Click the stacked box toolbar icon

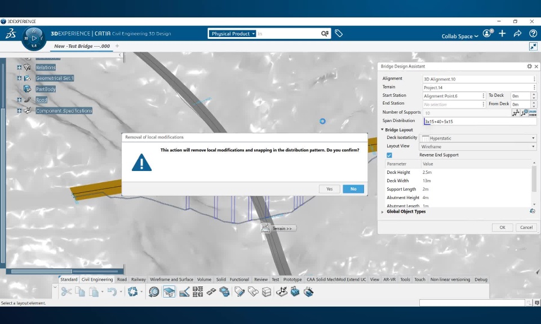(267, 292)
